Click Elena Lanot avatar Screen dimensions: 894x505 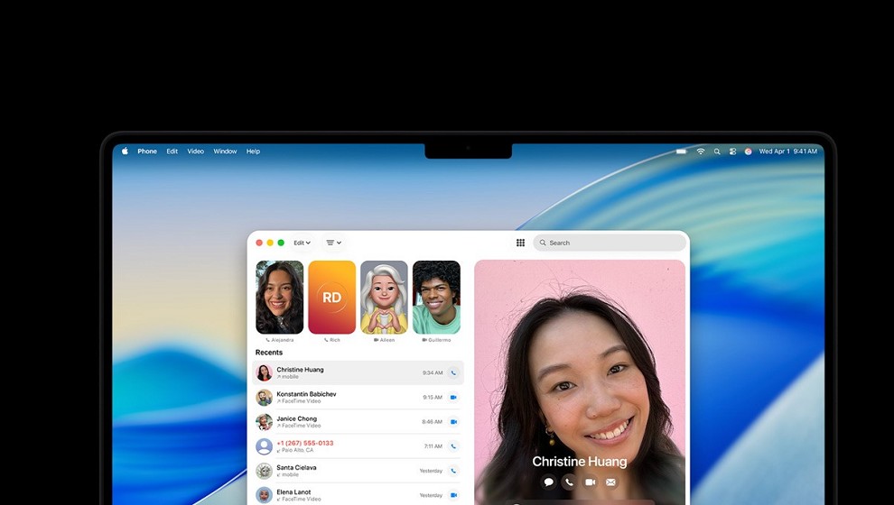click(x=264, y=495)
